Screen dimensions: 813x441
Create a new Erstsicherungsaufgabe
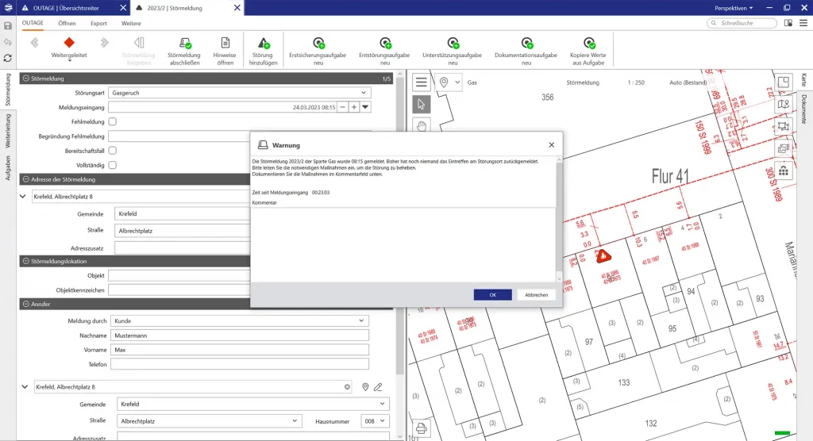coord(317,44)
